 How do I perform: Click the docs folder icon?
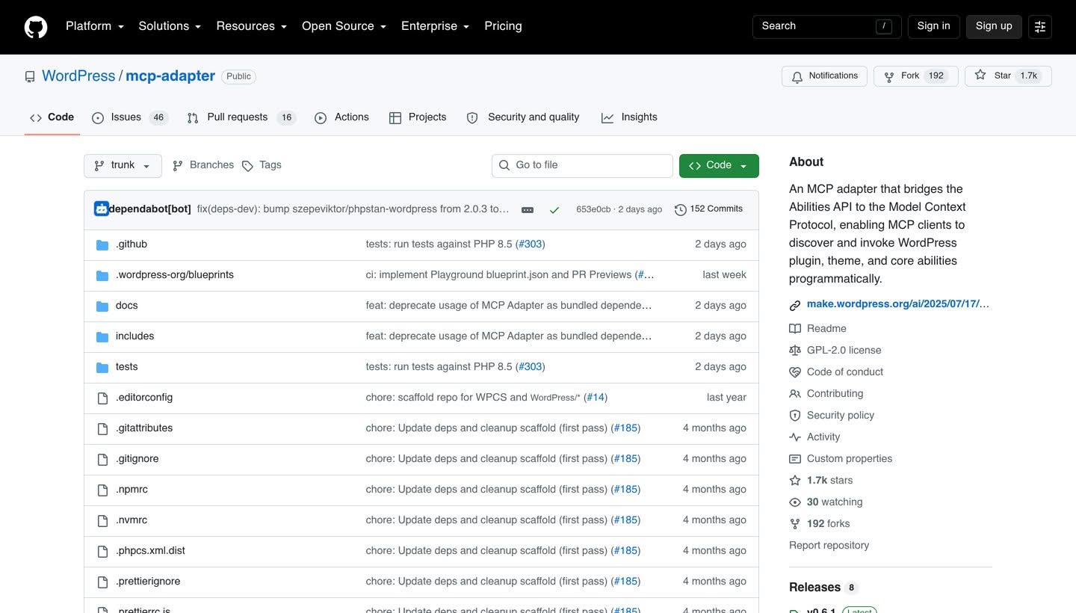tap(102, 306)
